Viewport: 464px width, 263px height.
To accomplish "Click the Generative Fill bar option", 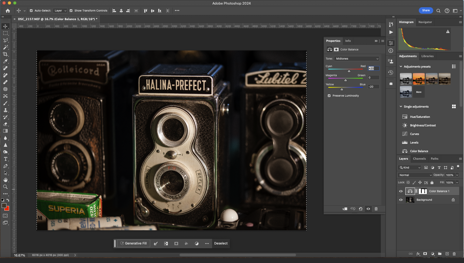I will tap(133, 243).
